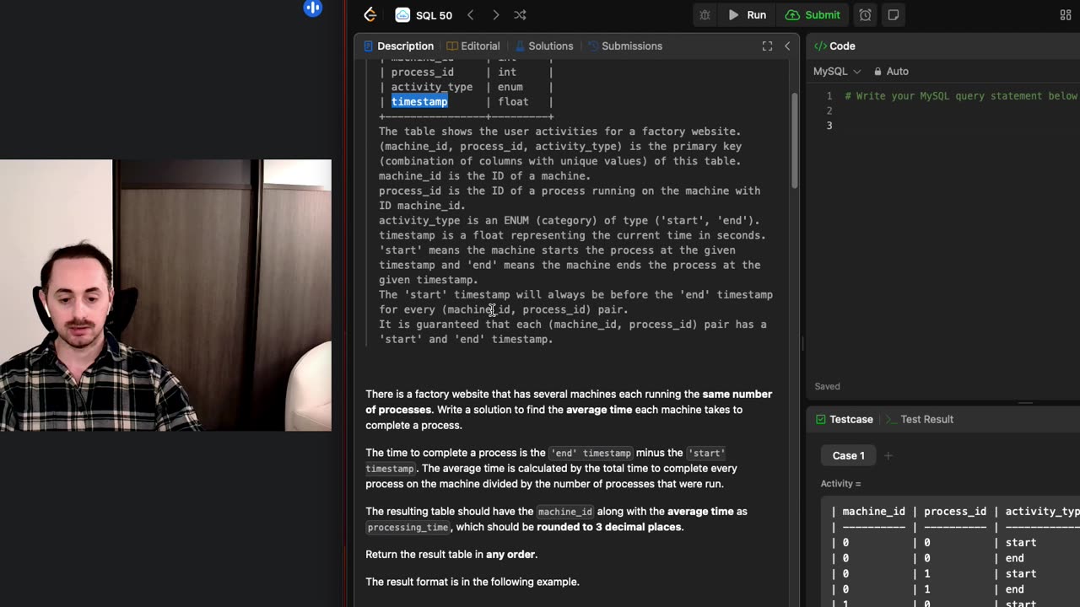Click 'activity_type' row in schema table
The width and height of the screenshot is (1080, 607).
coord(466,87)
